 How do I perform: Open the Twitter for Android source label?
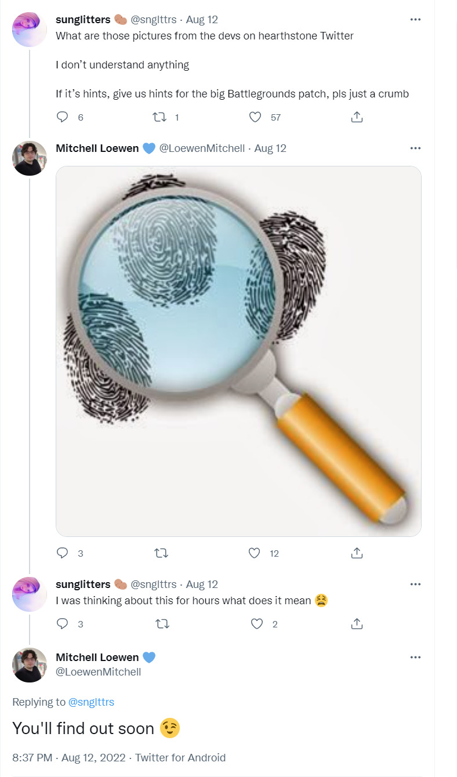click(180, 758)
